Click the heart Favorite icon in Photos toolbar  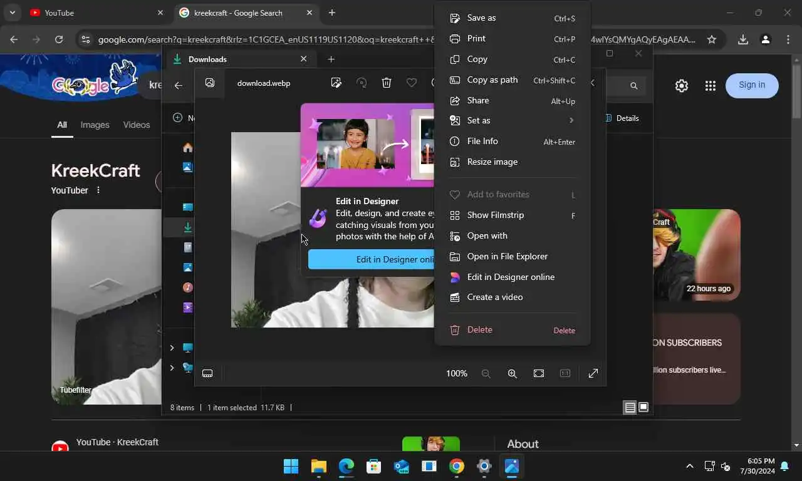click(412, 83)
